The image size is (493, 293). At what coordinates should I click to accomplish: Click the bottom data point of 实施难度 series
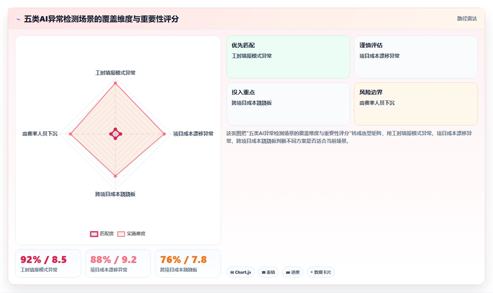(115, 176)
